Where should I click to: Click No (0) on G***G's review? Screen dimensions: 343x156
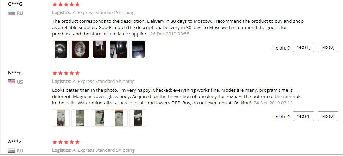click(x=328, y=47)
